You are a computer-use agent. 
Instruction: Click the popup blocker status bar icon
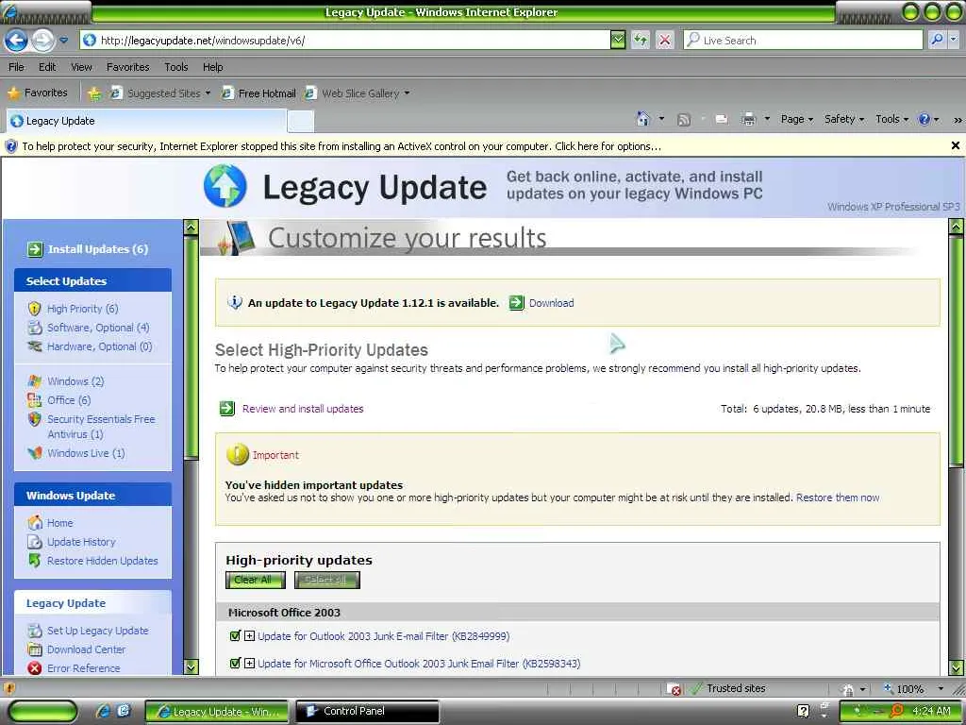pos(674,688)
